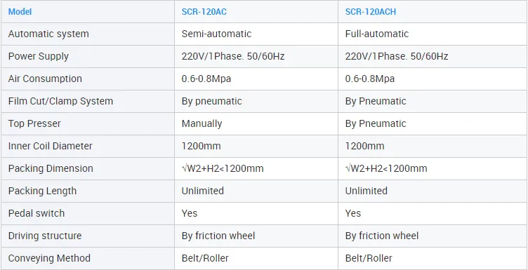Screen dimensions: 528x270
Task: Select the Inner Coil Diameter label
Action: pyautogui.click(x=50, y=146)
